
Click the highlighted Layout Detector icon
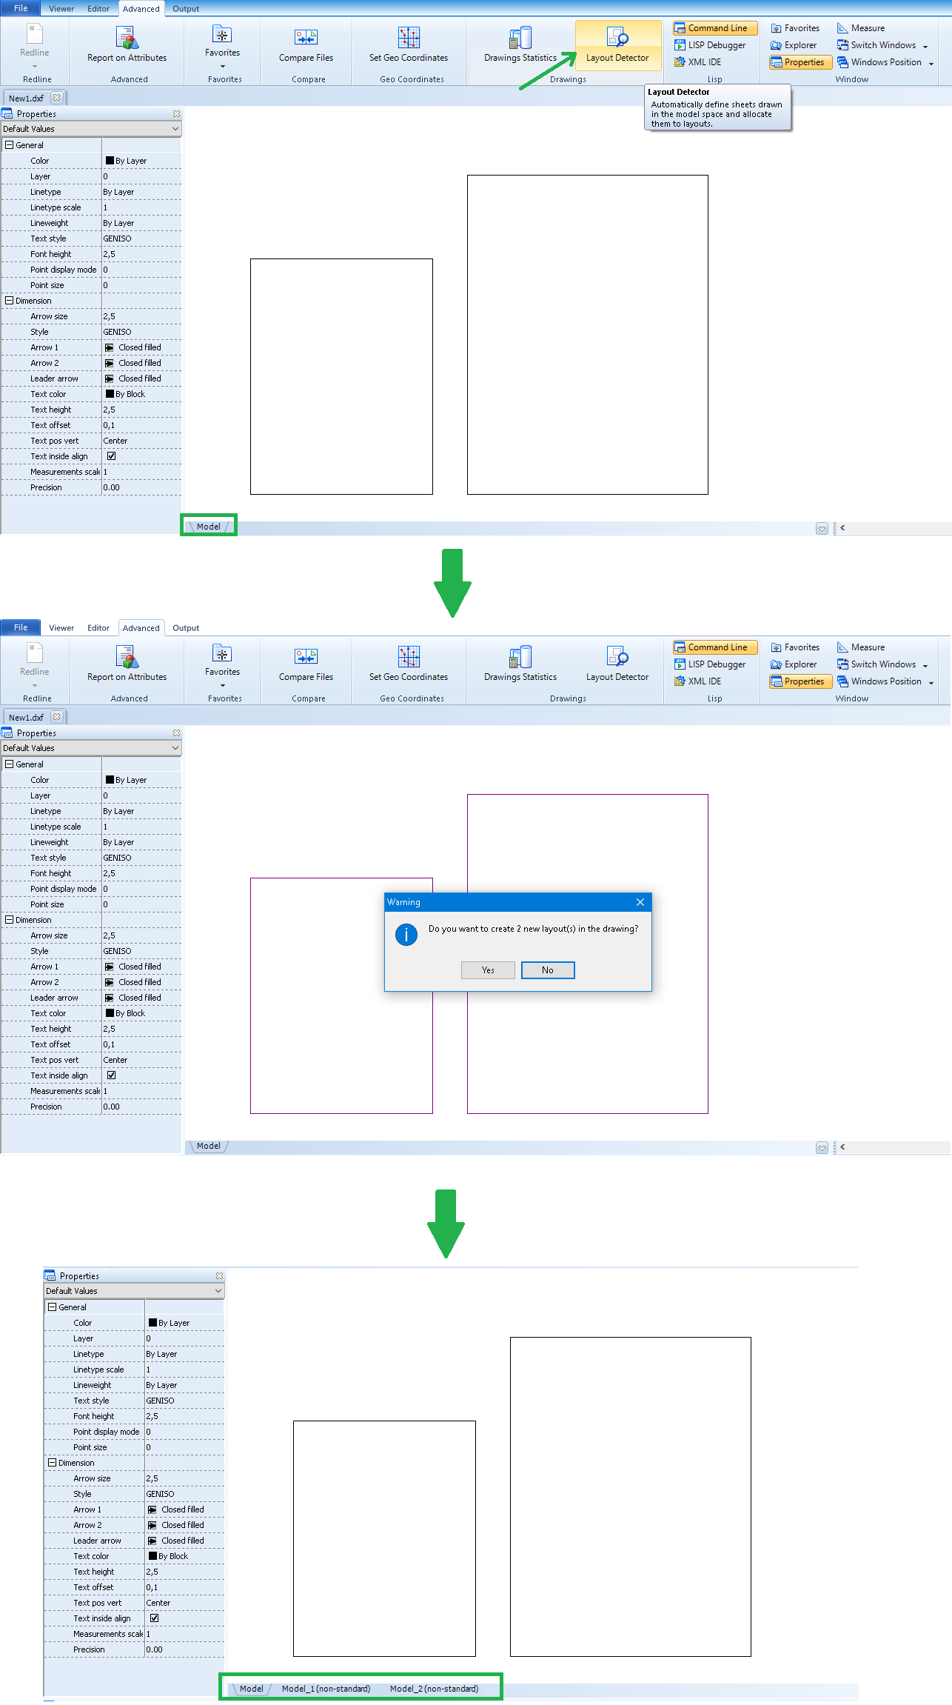coord(617,37)
